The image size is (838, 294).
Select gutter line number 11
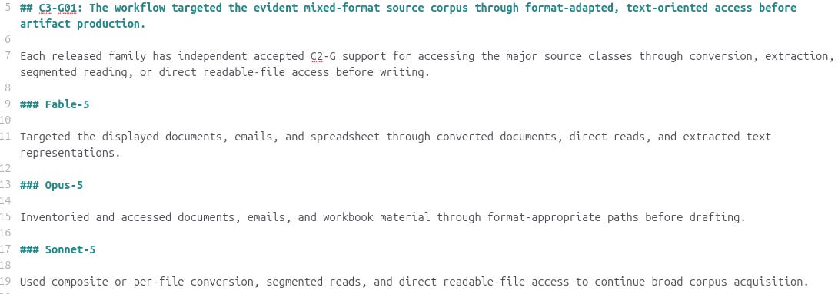5,137
